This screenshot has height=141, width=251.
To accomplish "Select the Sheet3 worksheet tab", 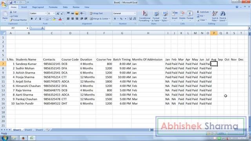I will (x=39, y=130).
